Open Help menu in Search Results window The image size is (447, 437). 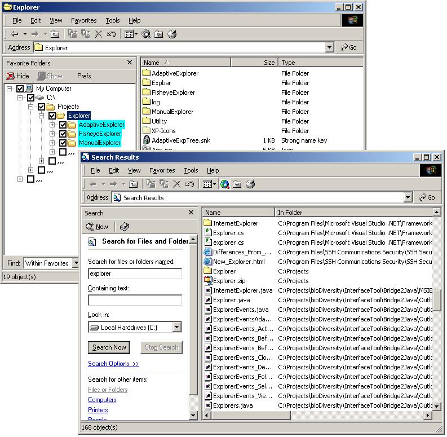point(213,170)
